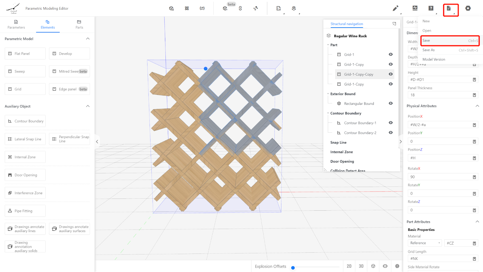483x272 pixels.
Task: Click the pencil edit icon in top toolbar
Action: coord(395,8)
